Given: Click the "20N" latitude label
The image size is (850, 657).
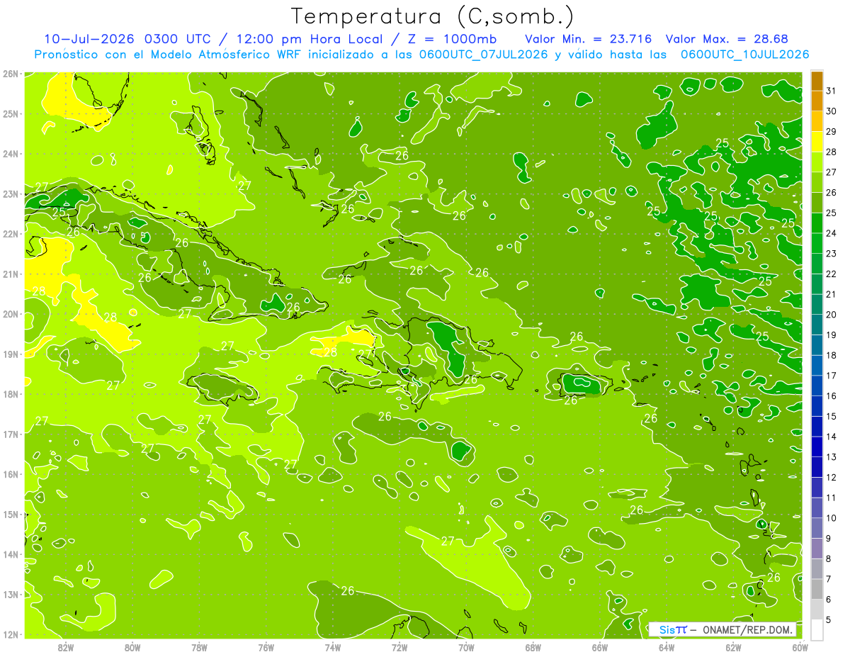Looking at the screenshot, I should 11,314.
